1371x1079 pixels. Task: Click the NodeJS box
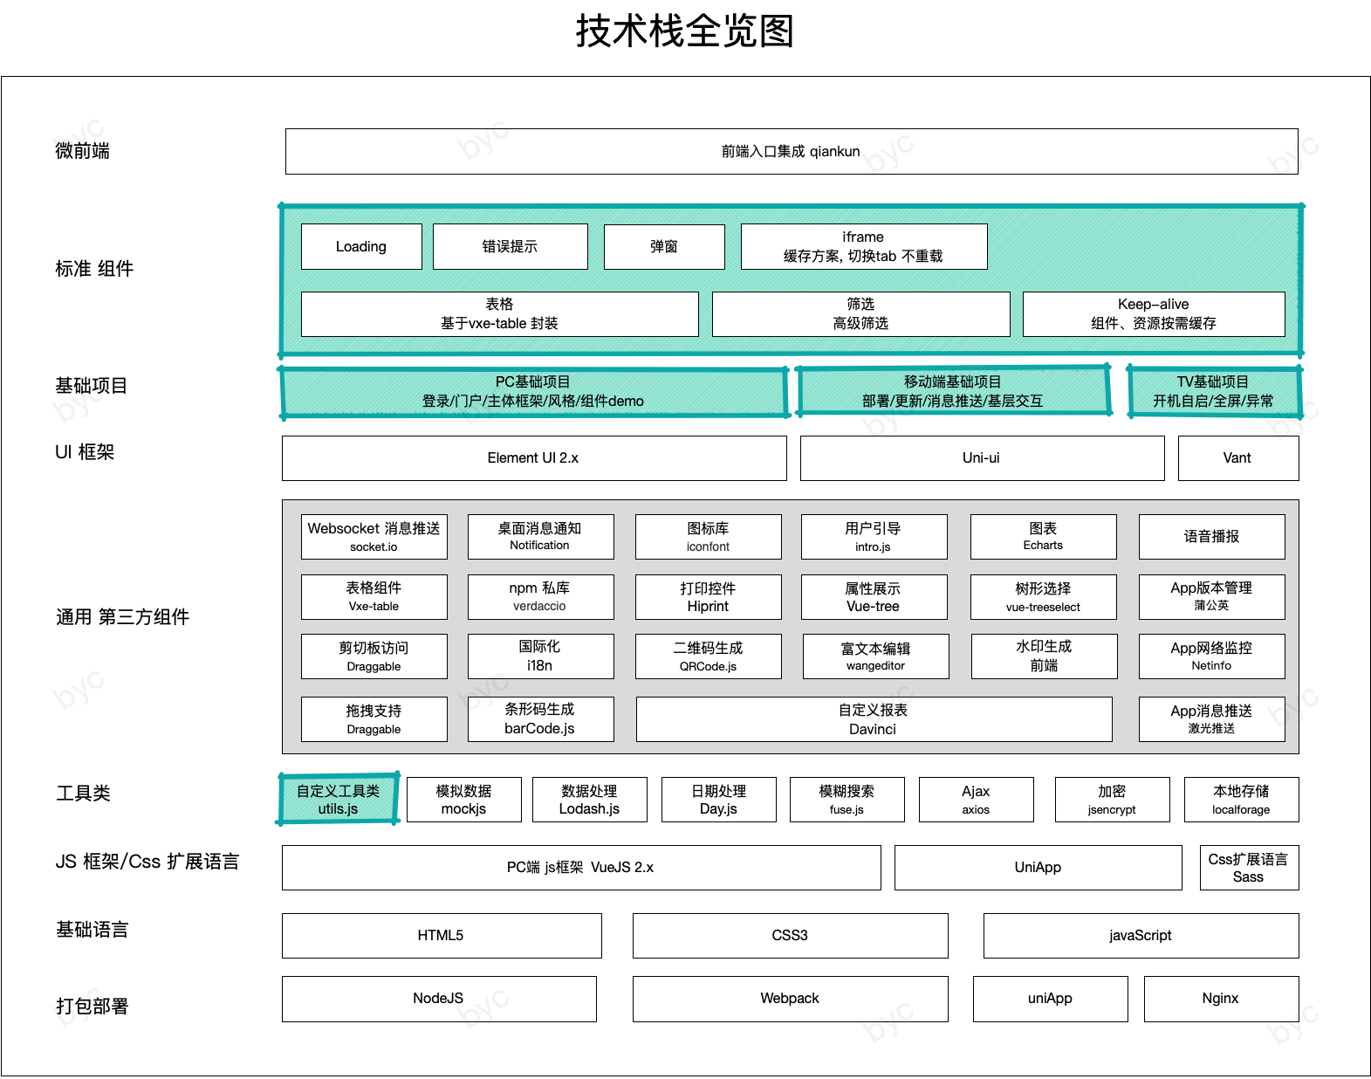click(x=439, y=999)
